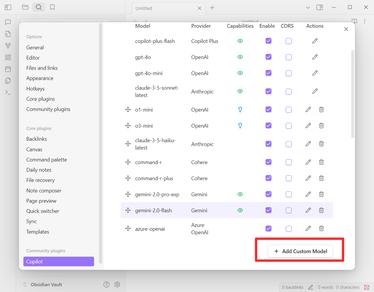The height and width of the screenshot is (292, 374).
Task: Open Daily notes plugin settings
Action: (x=39, y=170)
